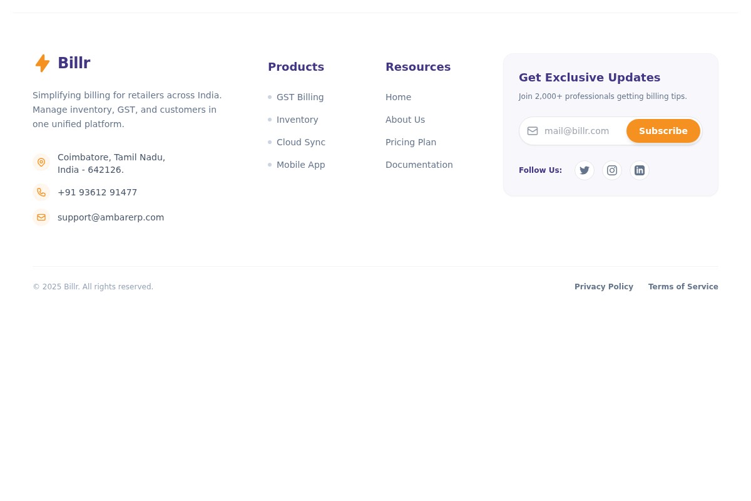
Task: Click the envelope icon beside support@ambarerp.com
Action: click(x=41, y=217)
